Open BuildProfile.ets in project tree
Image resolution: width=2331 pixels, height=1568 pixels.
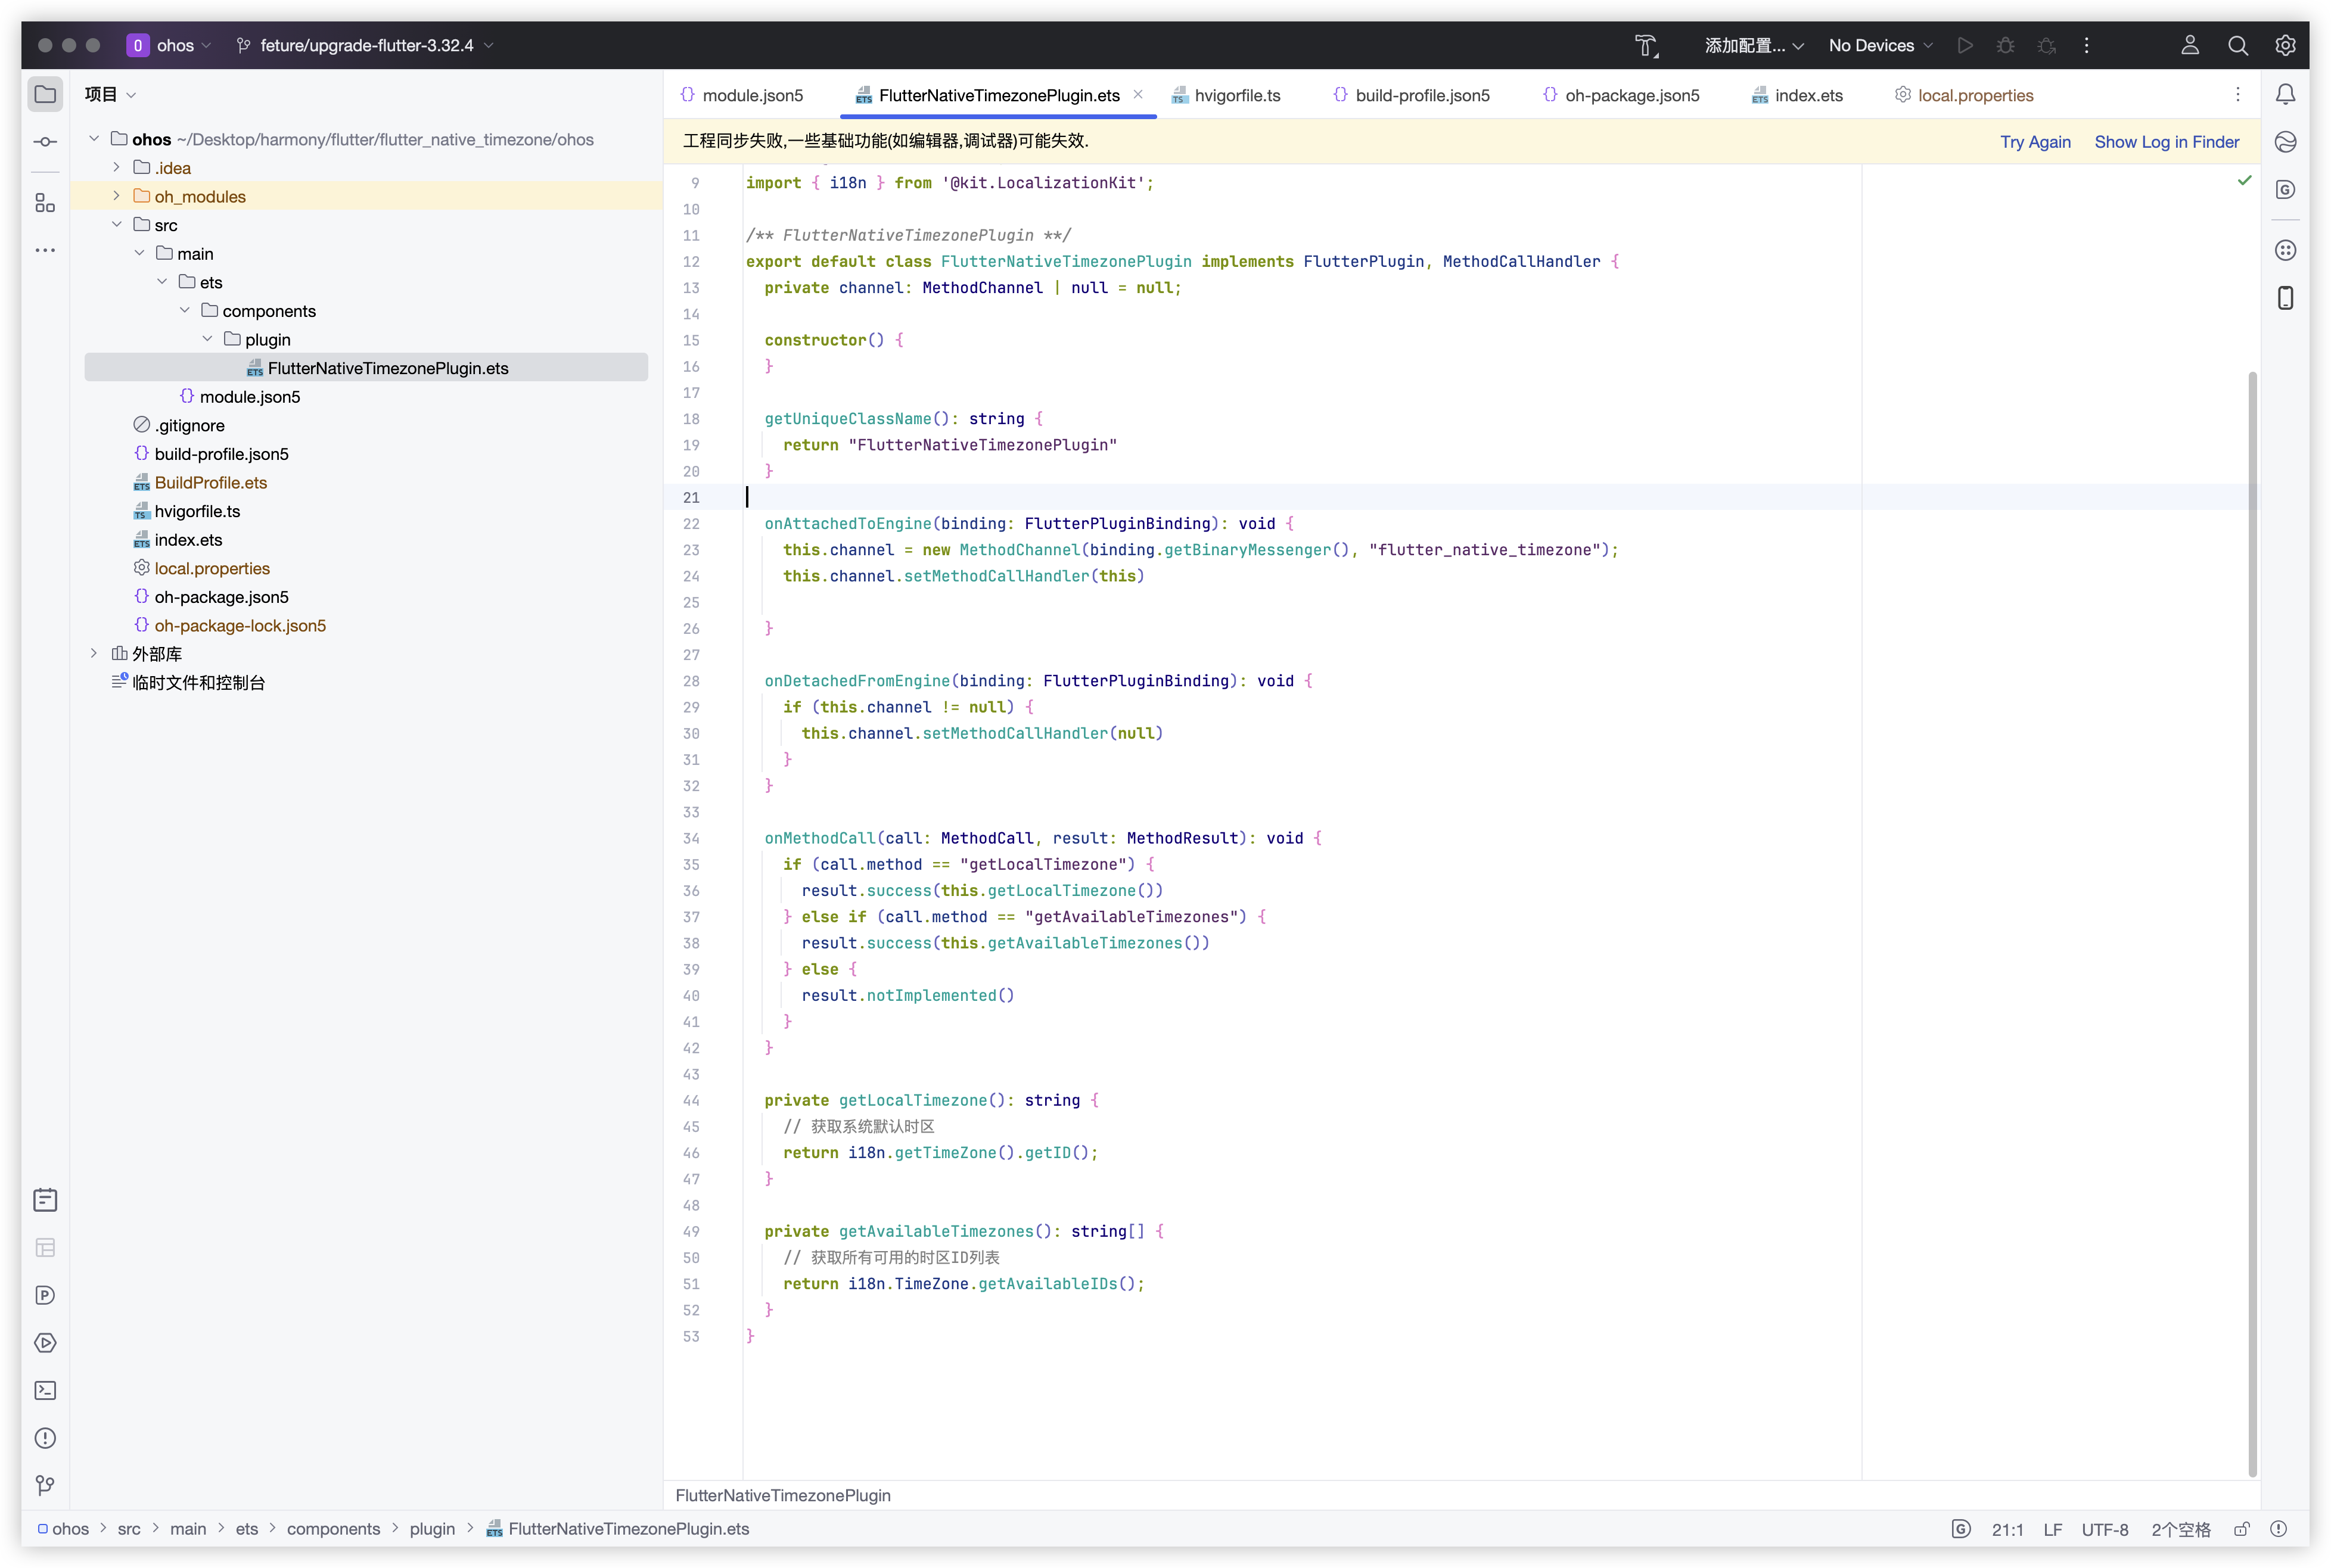tap(210, 483)
